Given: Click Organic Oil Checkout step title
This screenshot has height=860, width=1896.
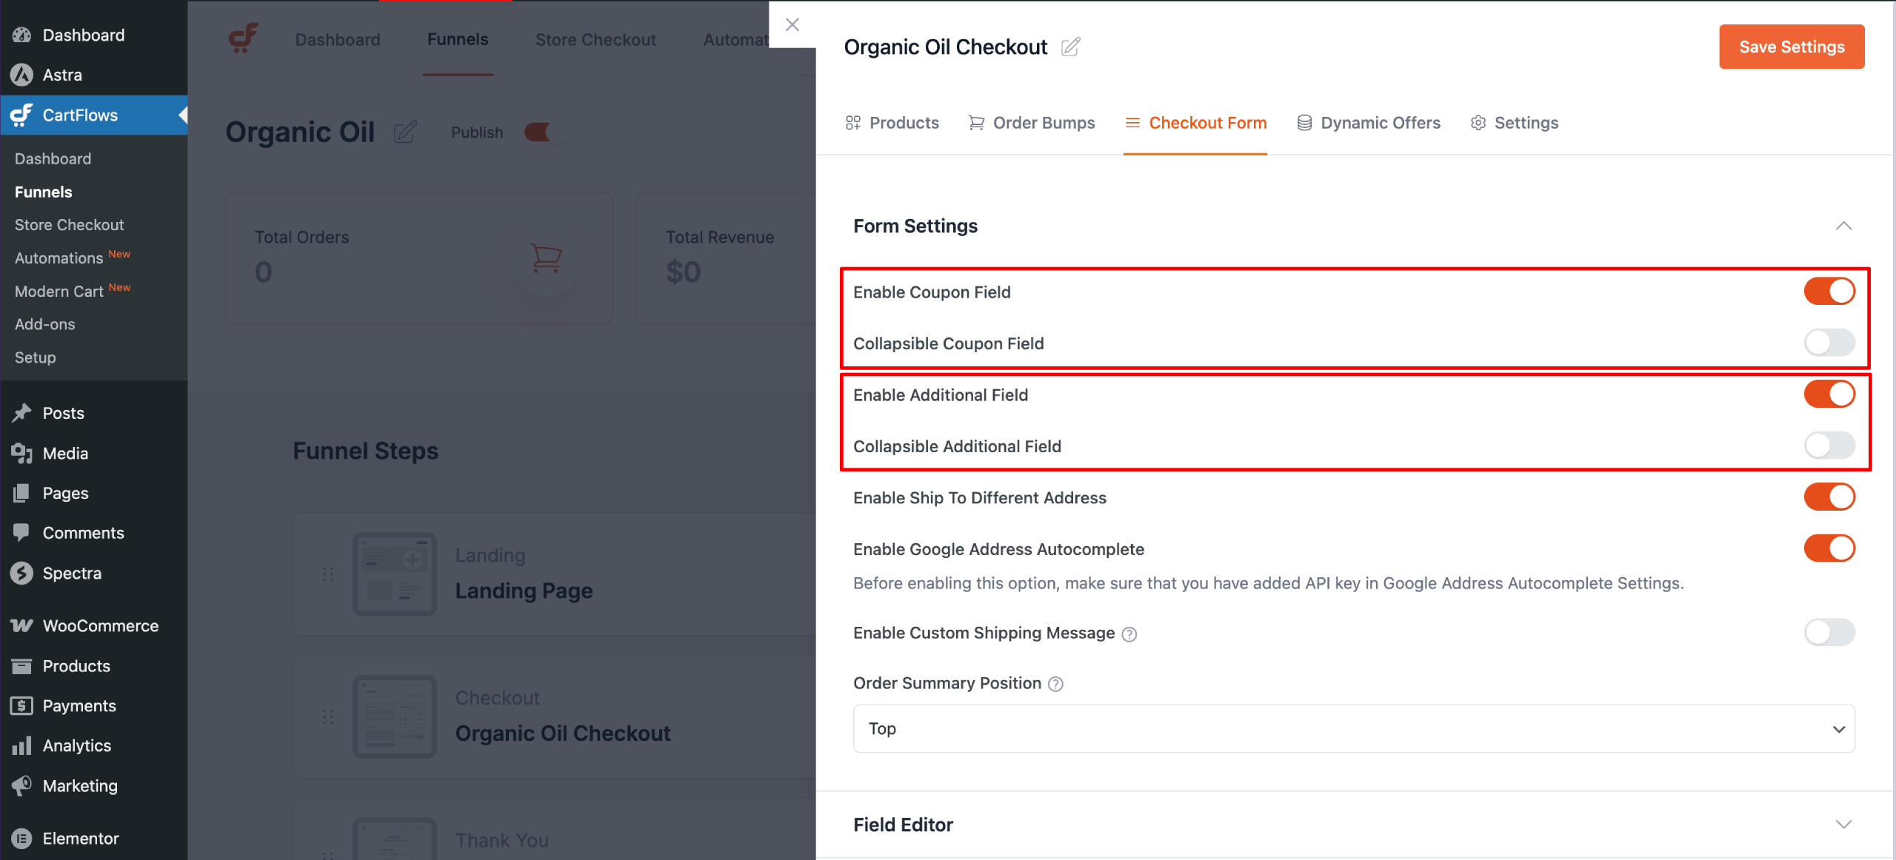Looking at the screenshot, I should [563, 733].
